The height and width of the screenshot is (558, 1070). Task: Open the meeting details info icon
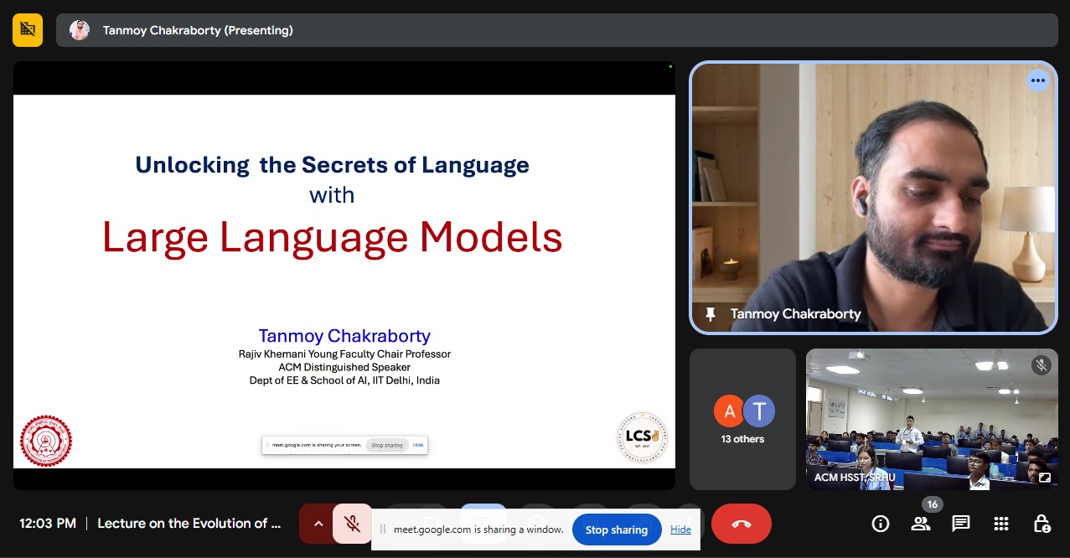(x=880, y=524)
